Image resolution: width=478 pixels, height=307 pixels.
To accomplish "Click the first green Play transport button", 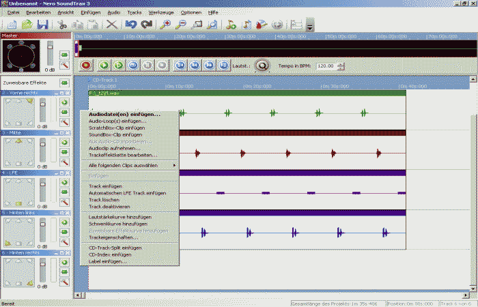I will point(104,65).
